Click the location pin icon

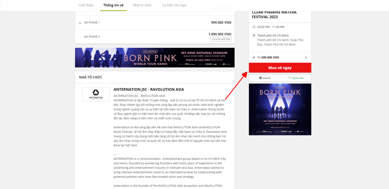(x=253, y=36)
